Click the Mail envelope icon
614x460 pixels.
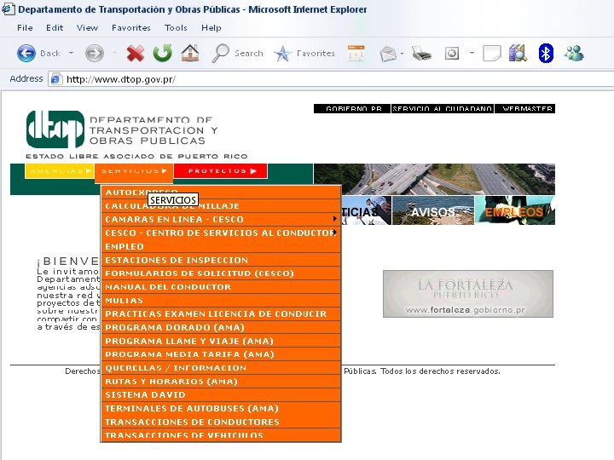[388, 54]
